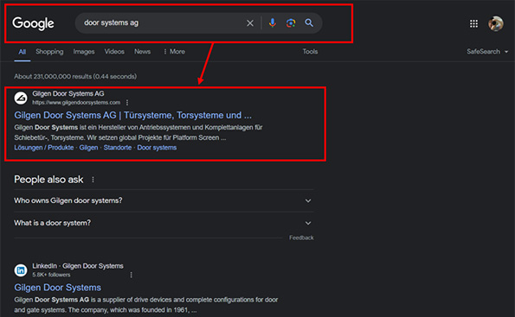Open the Door systems sitelink
This screenshot has width=515, height=317.
pyautogui.click(x=157, y=148)
